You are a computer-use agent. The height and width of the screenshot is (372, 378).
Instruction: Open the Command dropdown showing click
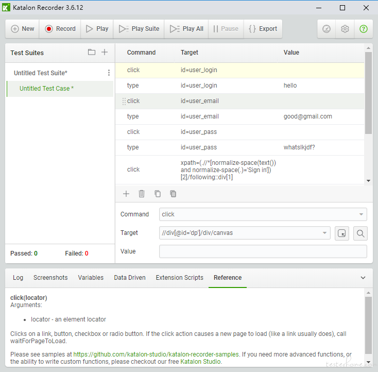click(x=263, y=214)
